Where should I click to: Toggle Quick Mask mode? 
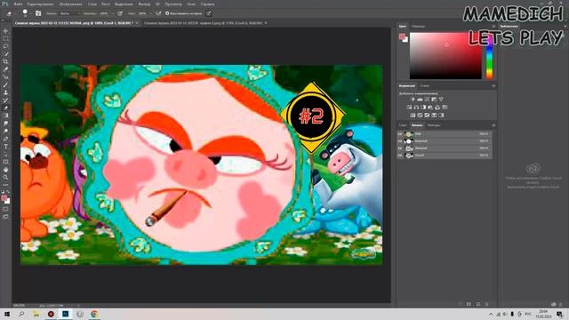(5, 210)
